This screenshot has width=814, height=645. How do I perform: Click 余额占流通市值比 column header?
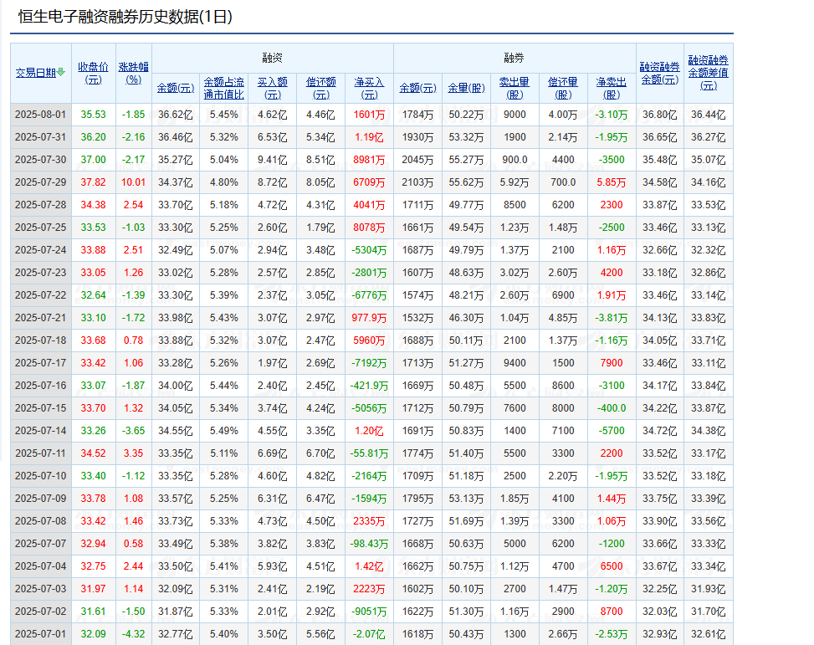tap(223, 89)
